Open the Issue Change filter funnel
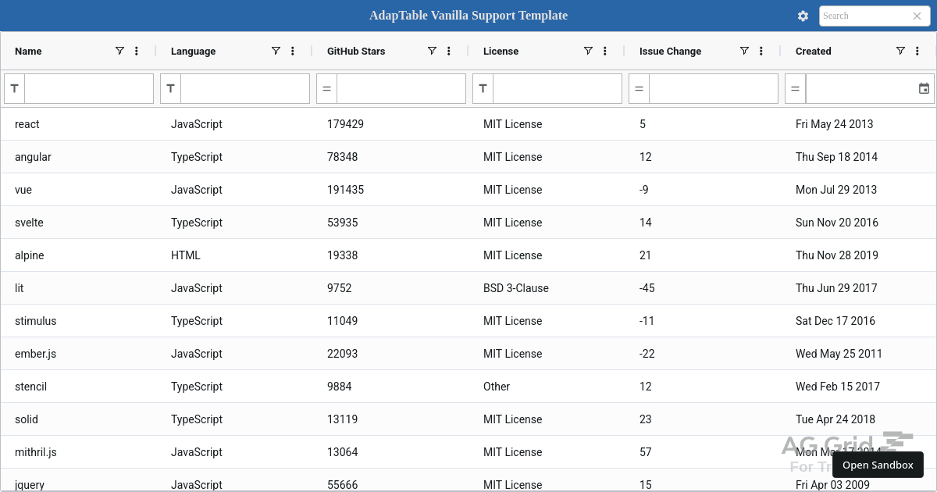The width and height of the screenshot is (937, 492). point(744,51)
